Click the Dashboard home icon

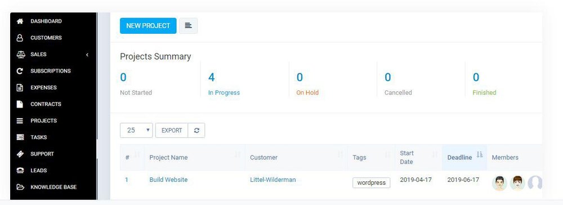coord(20,21)
